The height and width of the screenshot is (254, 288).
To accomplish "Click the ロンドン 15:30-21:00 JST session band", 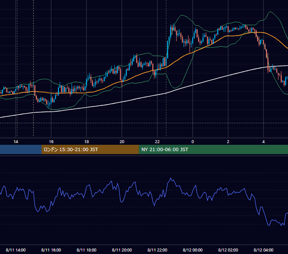I will [x=90, y=149].
